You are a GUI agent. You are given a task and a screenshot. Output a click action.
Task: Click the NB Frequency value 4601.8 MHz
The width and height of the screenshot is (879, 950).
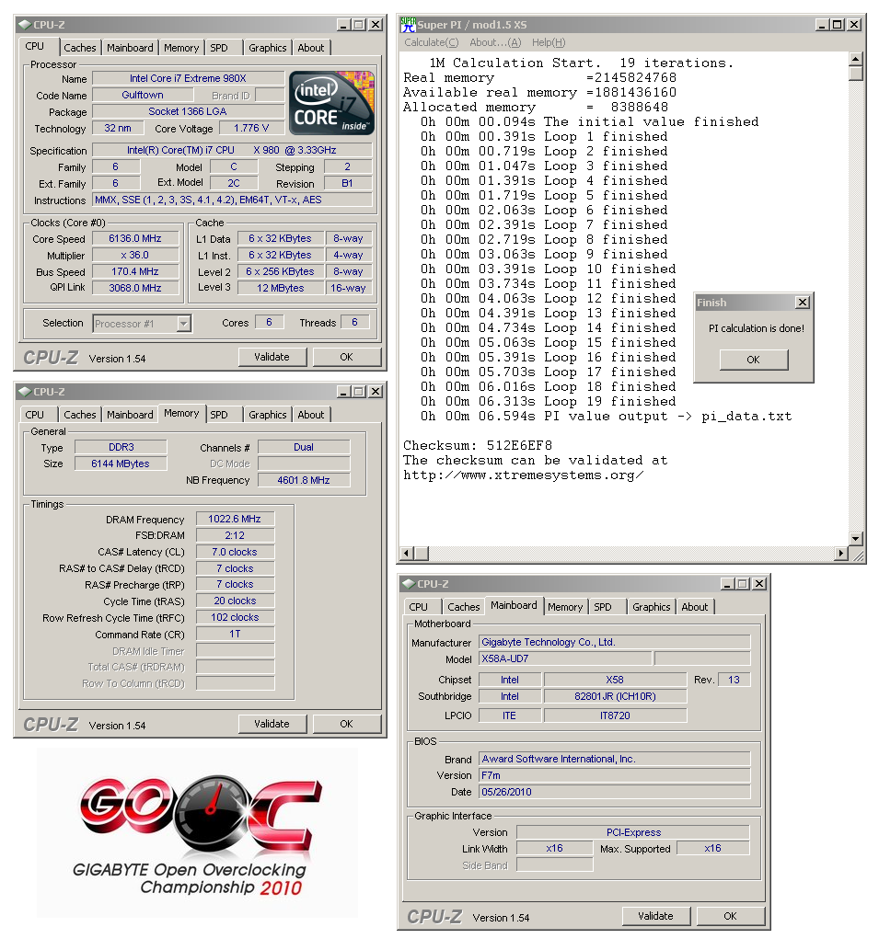point(304,480)
